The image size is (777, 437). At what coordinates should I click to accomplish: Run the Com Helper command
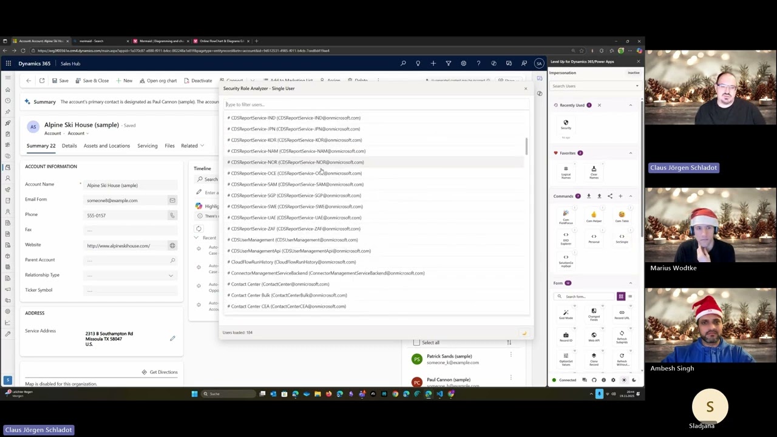(594, 217)
